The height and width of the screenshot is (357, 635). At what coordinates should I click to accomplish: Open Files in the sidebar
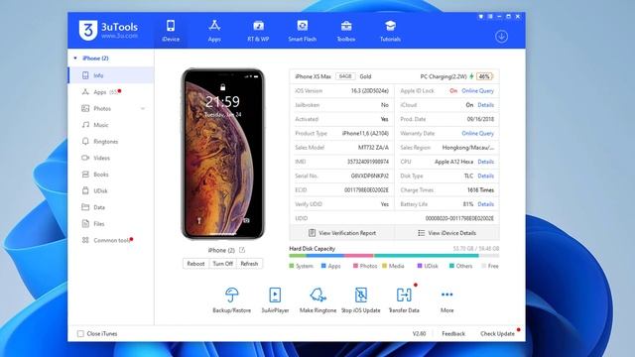tap(110, 223)
